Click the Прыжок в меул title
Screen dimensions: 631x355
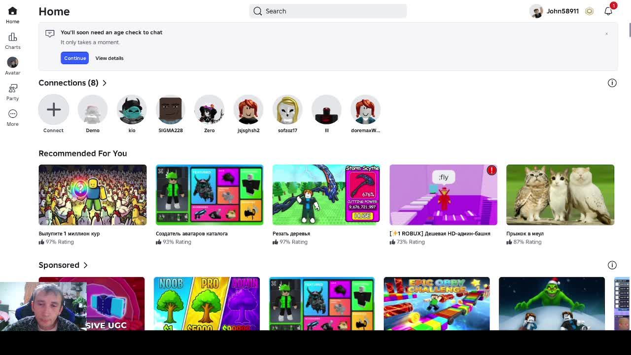pyautogui.click(x=525, y=234)
